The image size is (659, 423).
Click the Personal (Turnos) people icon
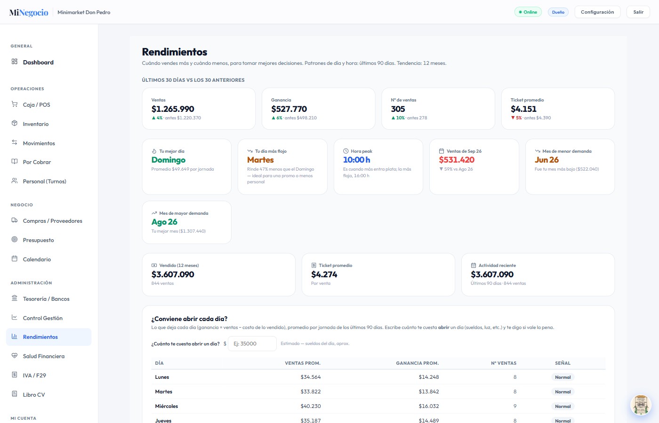coord(15,180)
